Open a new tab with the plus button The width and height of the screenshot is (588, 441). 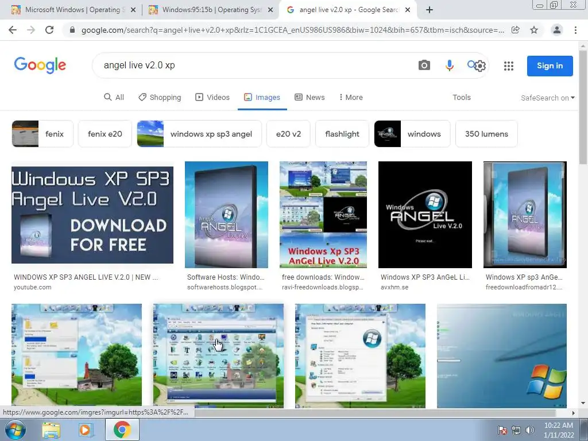[x=430, y=10]
